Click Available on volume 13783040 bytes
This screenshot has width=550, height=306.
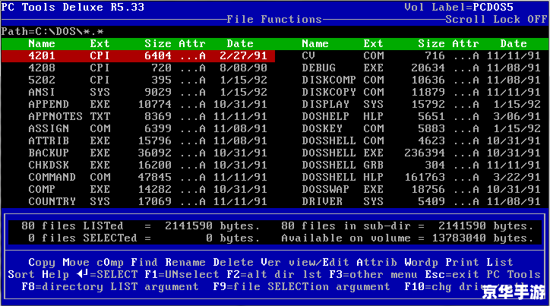408,238
